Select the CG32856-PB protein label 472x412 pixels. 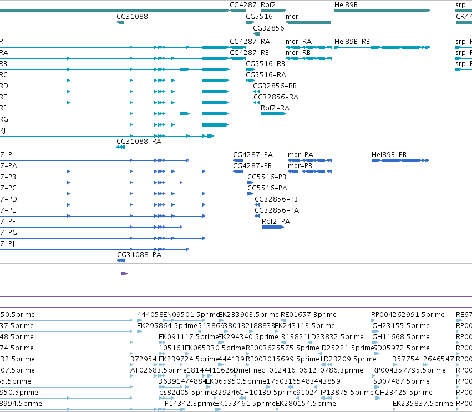(x=276, y=199)
